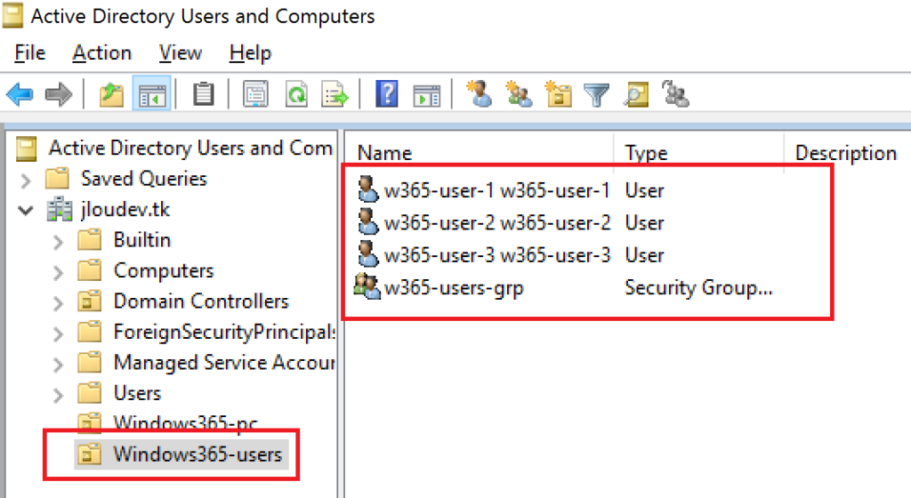Click the add to group toolbar icon

tap(675, 93)
